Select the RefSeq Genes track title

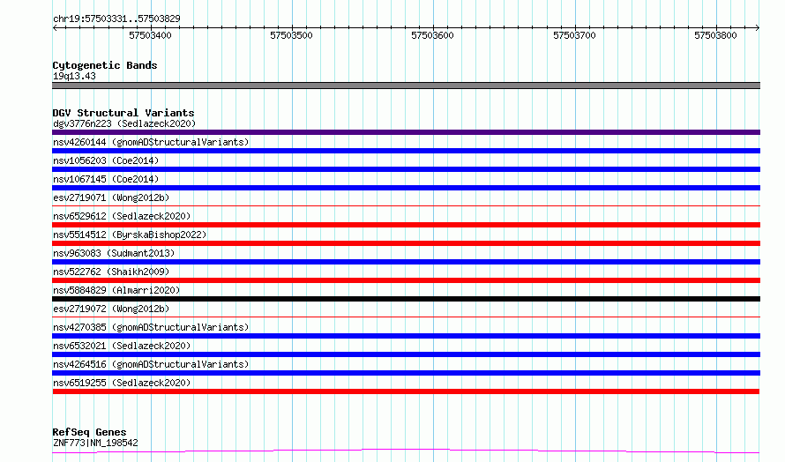click(89, 432)
